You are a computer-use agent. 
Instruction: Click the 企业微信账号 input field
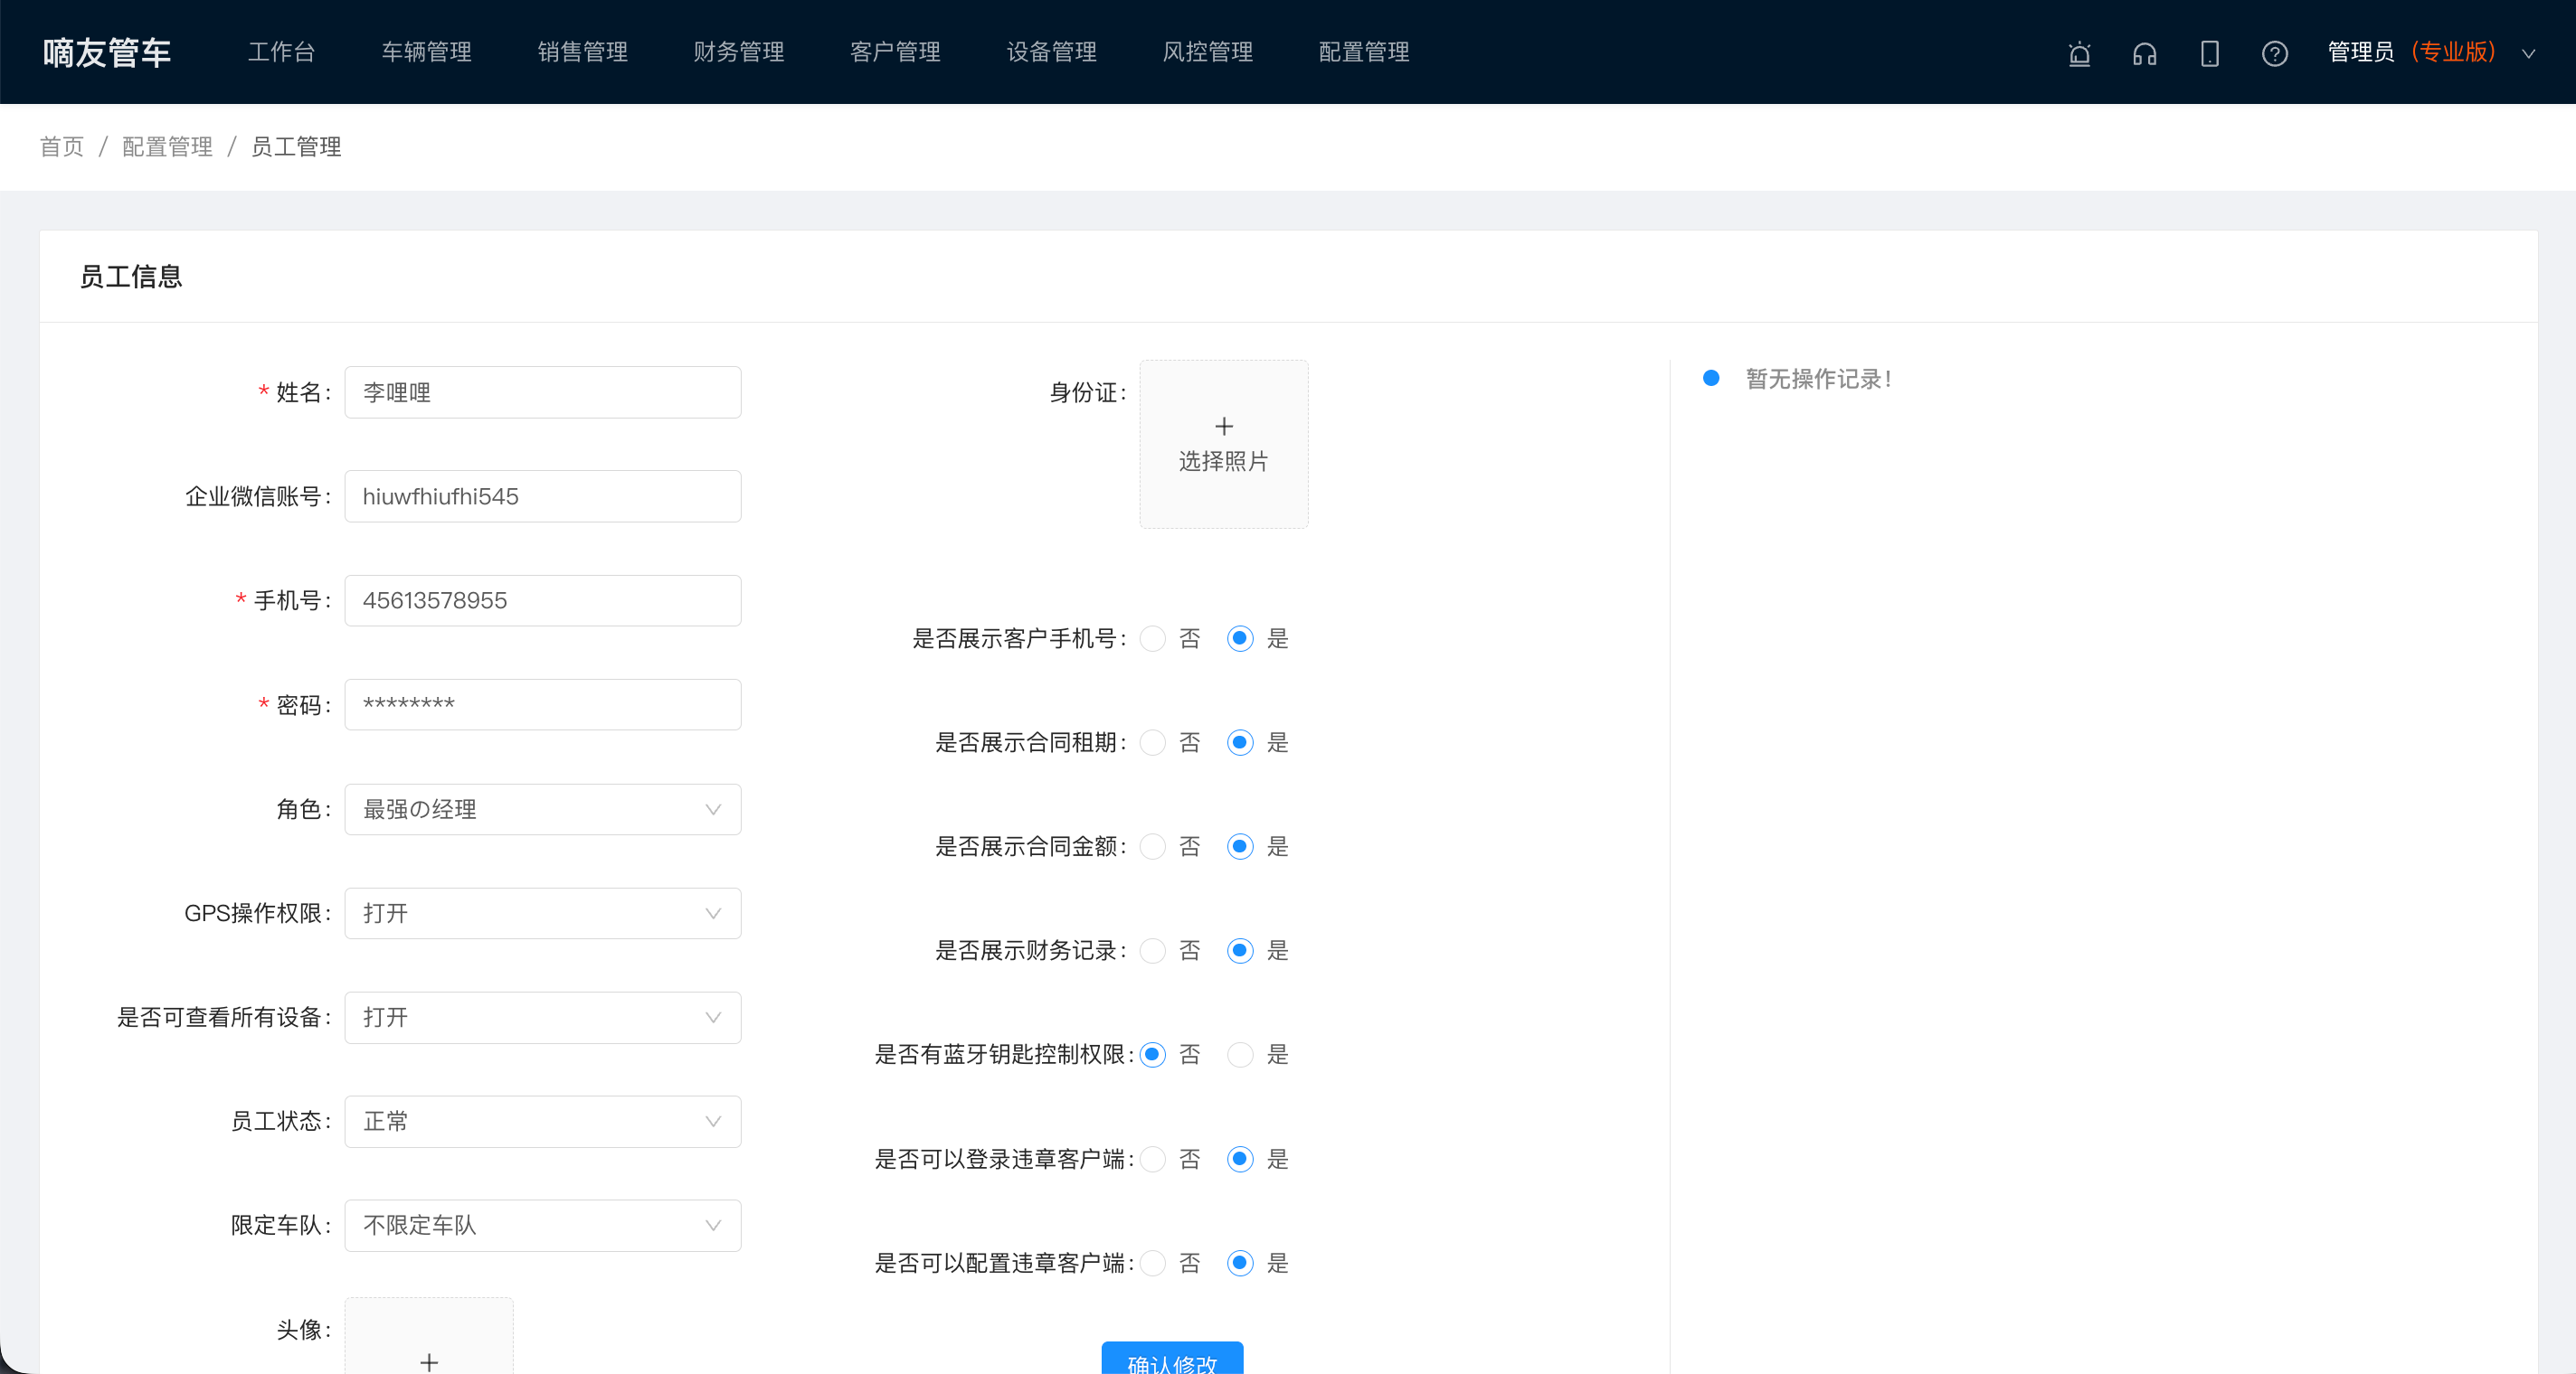[542, 496]
